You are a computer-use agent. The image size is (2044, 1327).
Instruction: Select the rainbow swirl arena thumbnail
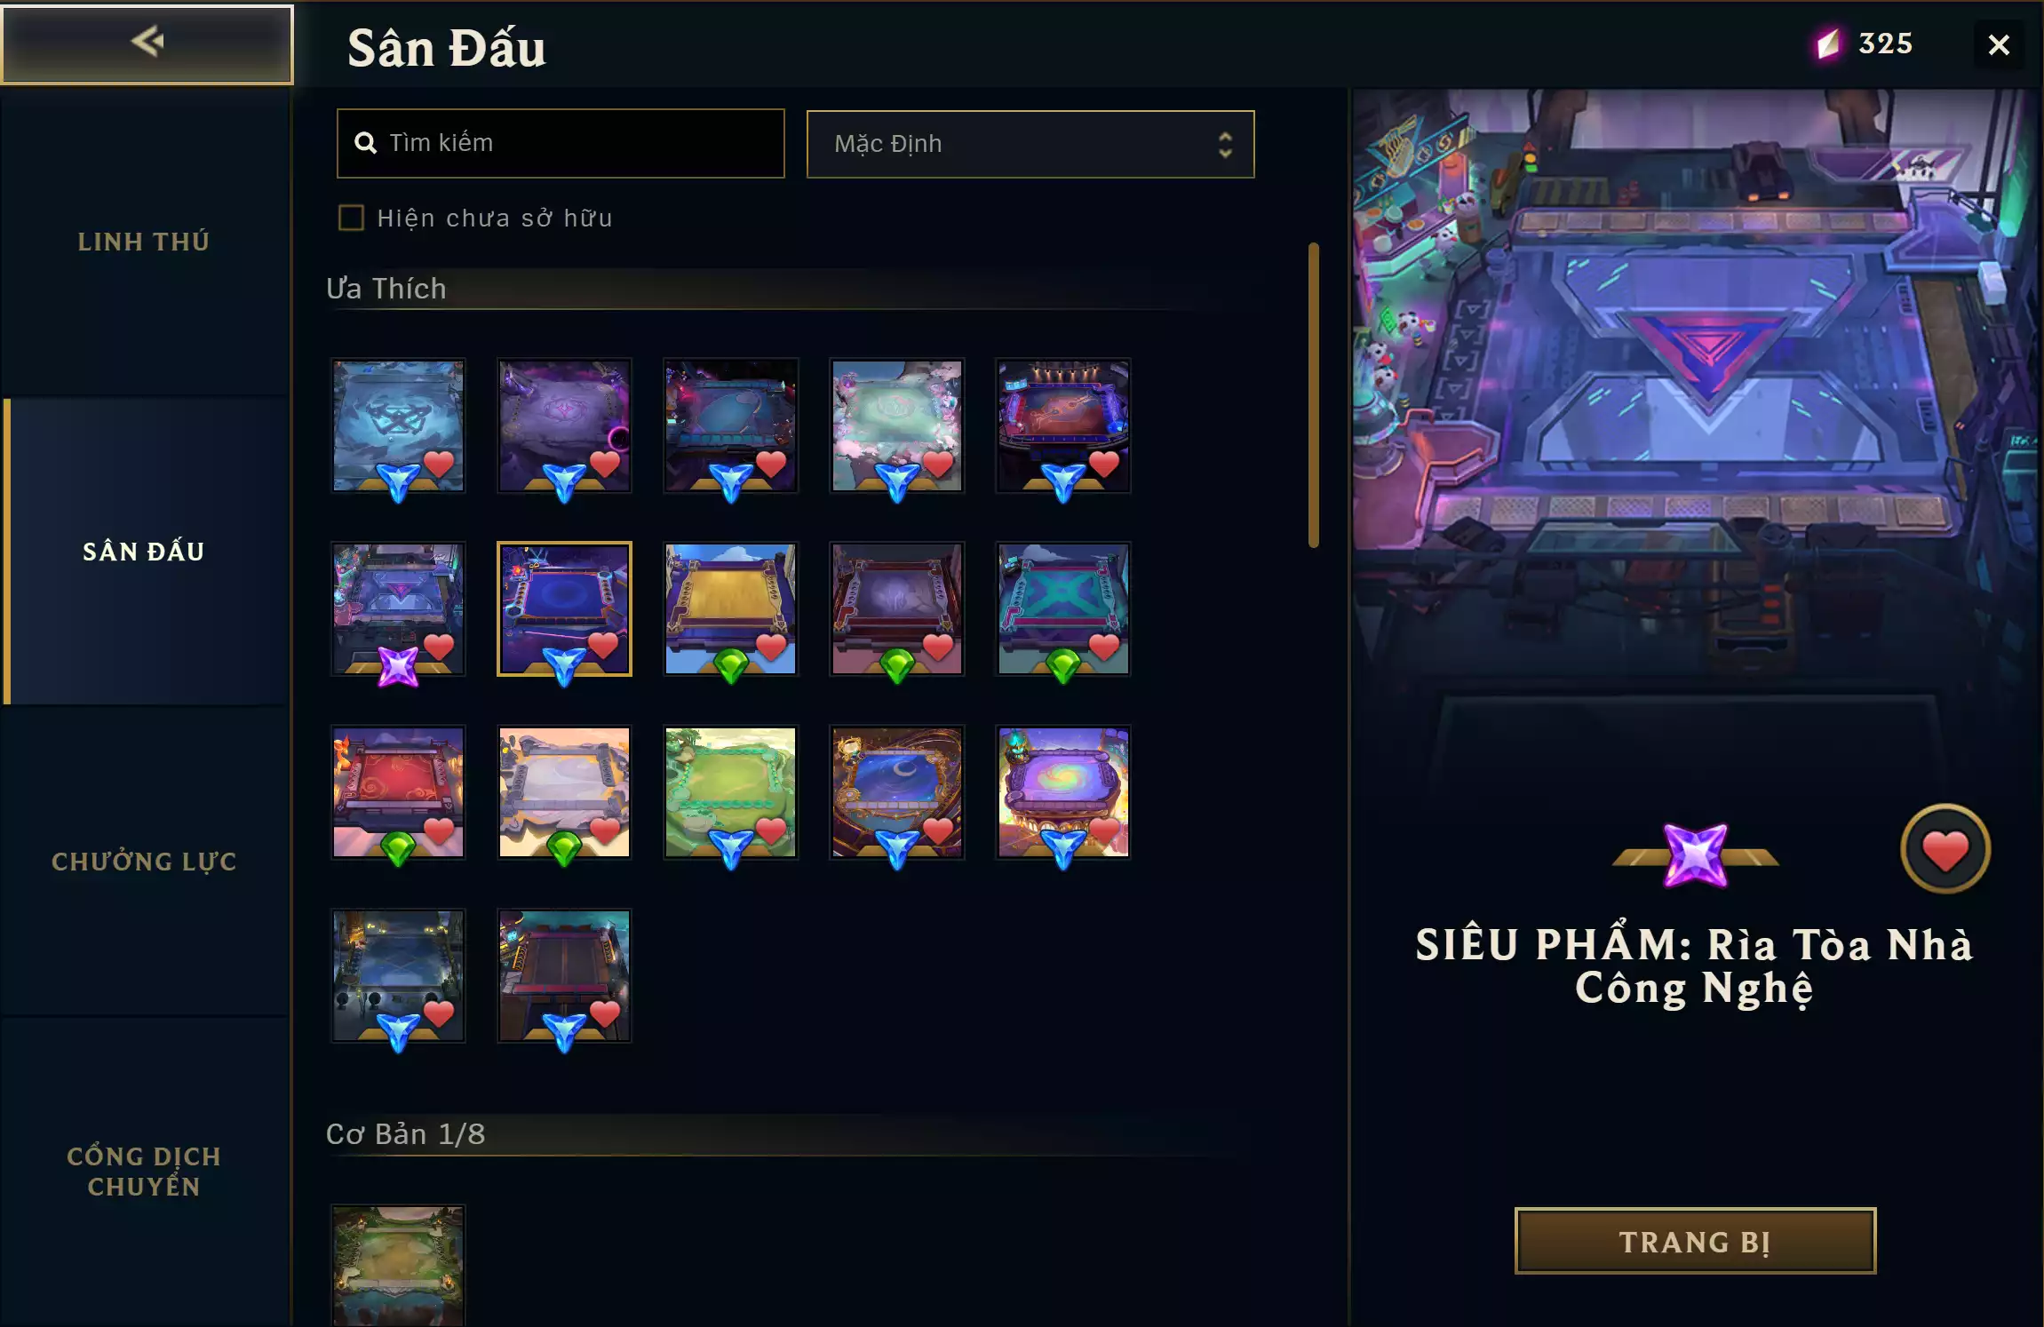(1062, 792)
